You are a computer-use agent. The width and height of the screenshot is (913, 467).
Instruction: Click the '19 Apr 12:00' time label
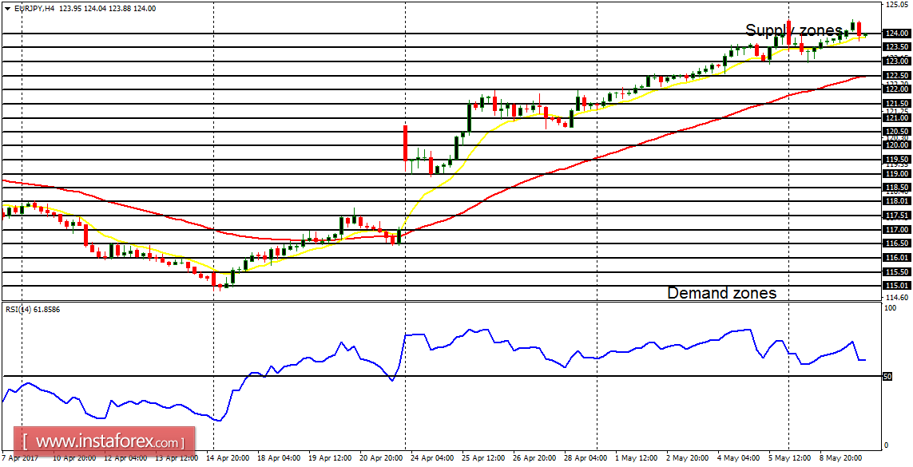(x=330, y=459)
